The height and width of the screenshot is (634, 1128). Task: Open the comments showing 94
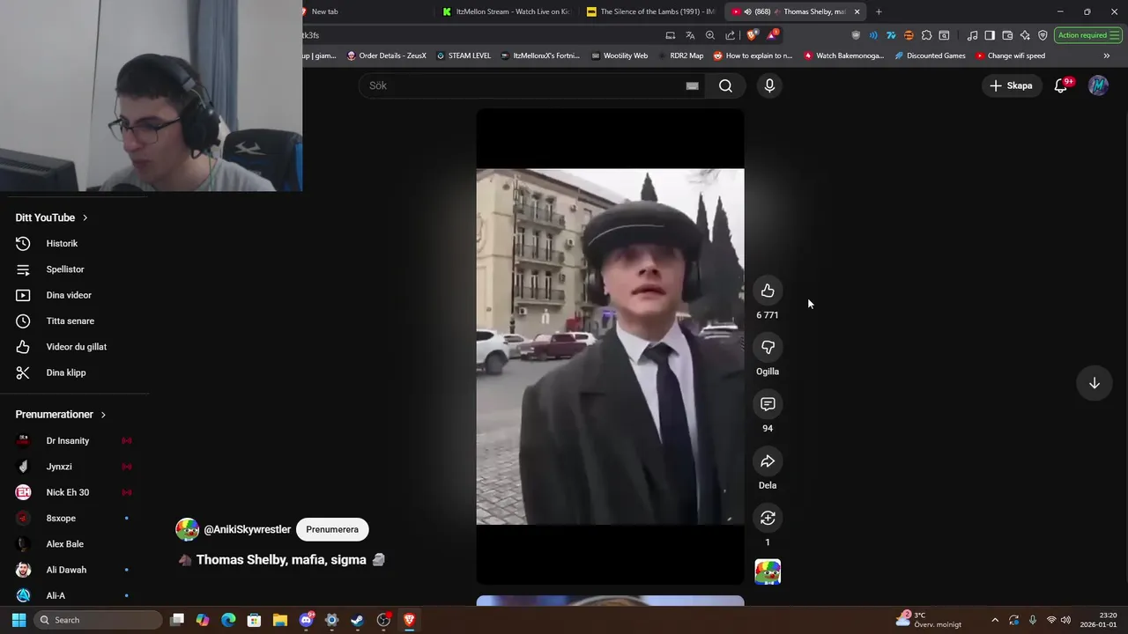point(768,404)
